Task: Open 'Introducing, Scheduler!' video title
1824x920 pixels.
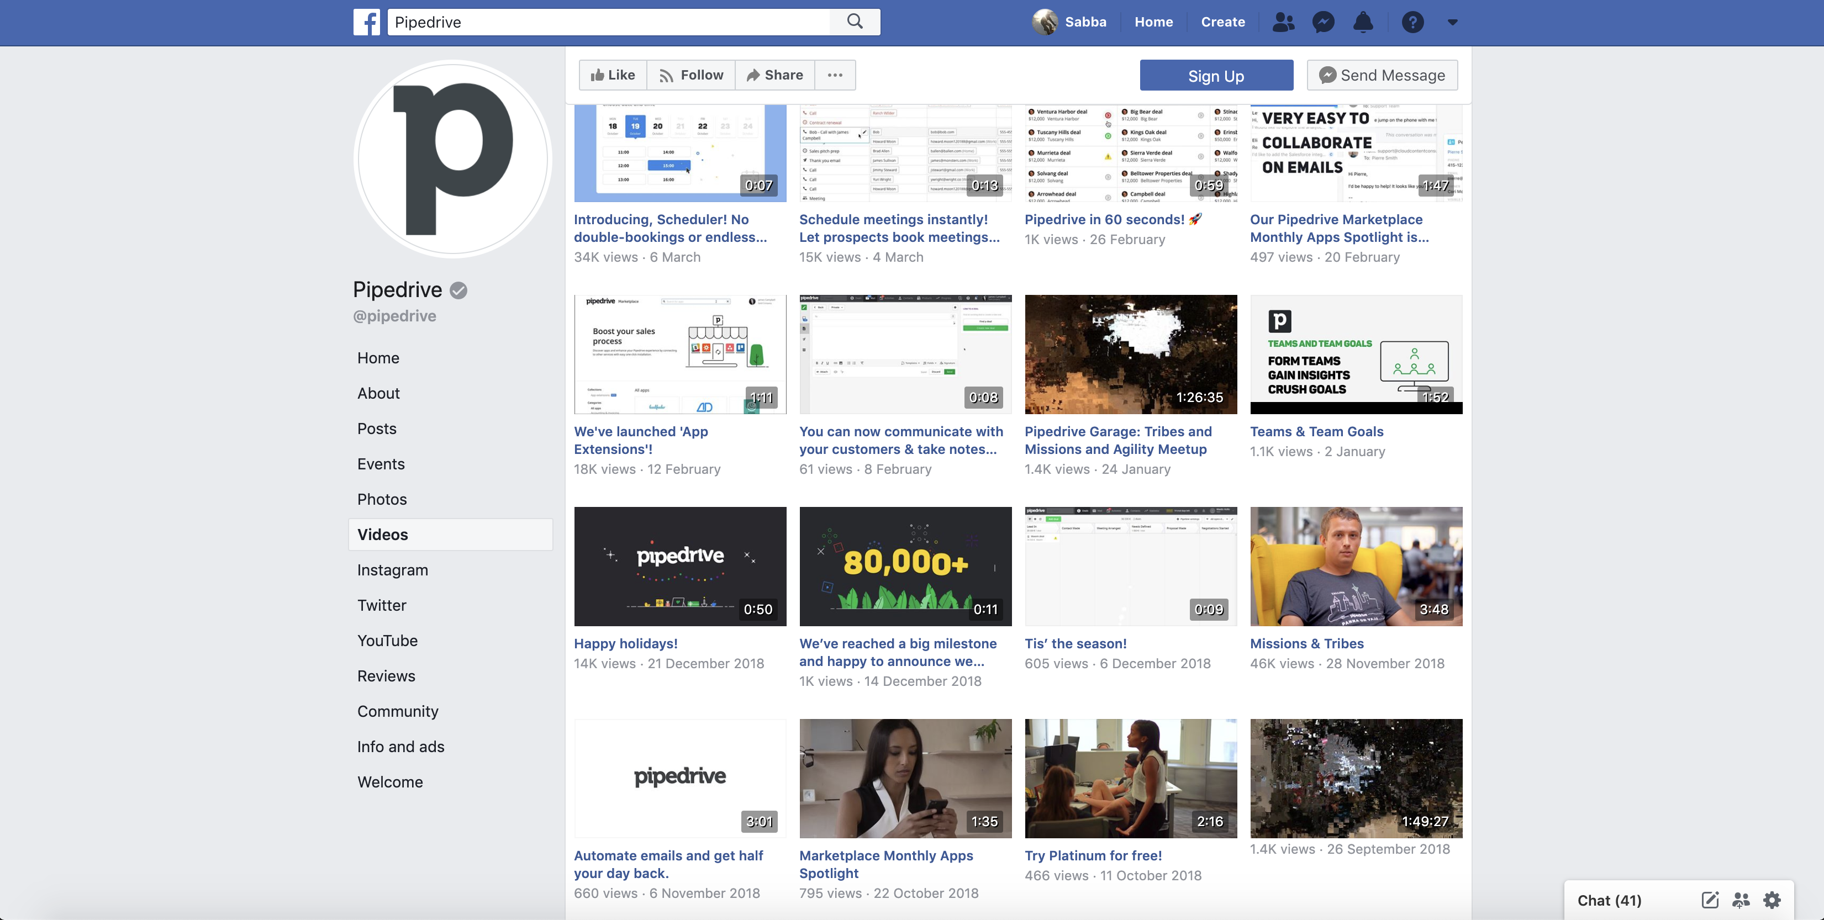Action: coord(670,229)
